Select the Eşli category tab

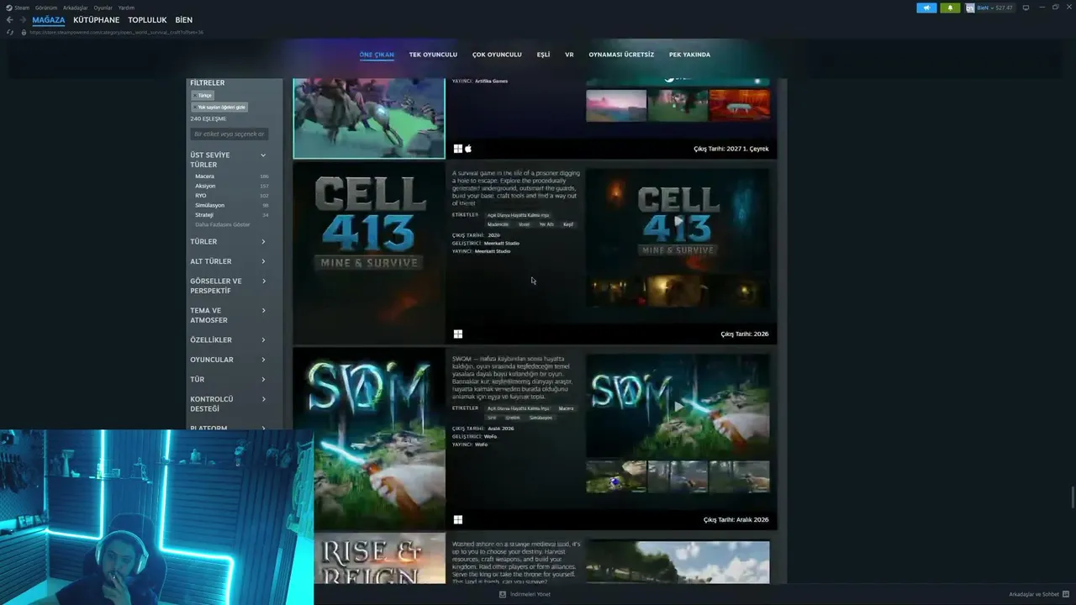tap(543, 55)
